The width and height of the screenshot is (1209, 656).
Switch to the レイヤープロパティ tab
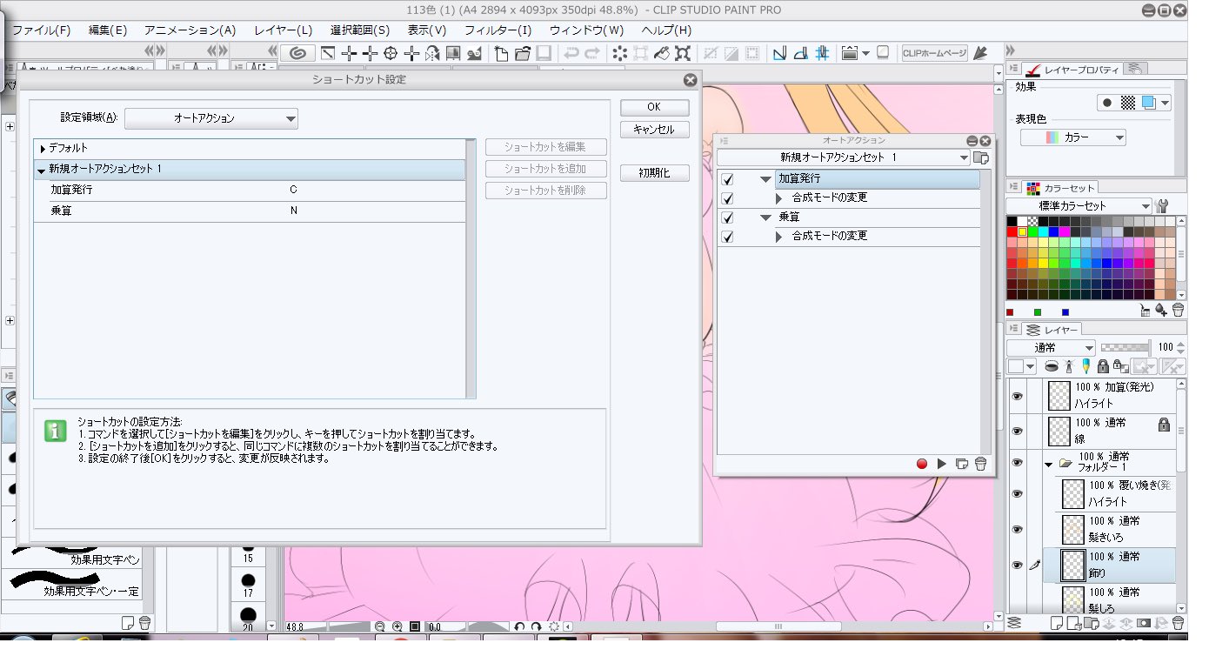[x=1072, y=69]
